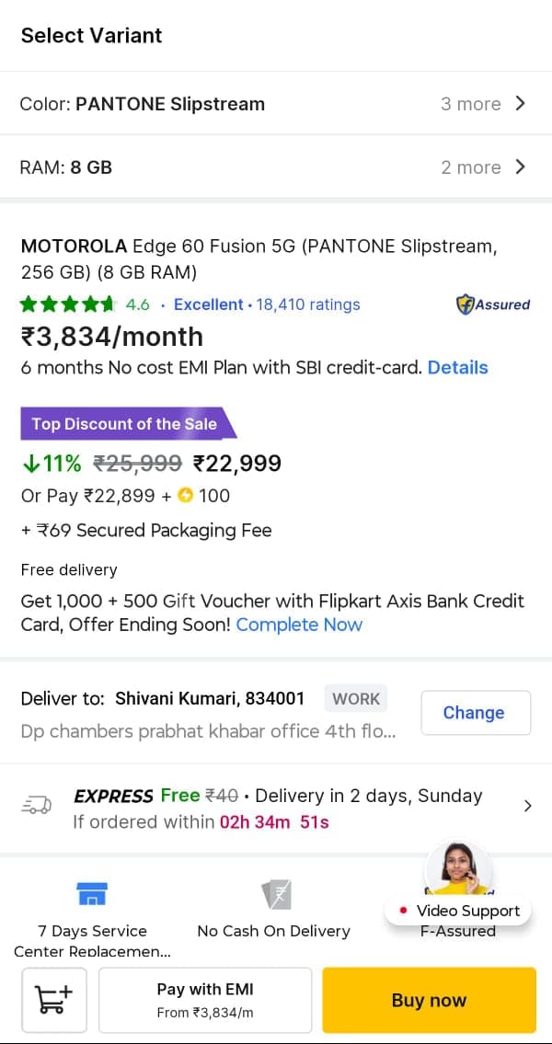This screenshot has width=552, height=1044.
Task: Open the Video Support agent avatar
Action: pos(458,868)
